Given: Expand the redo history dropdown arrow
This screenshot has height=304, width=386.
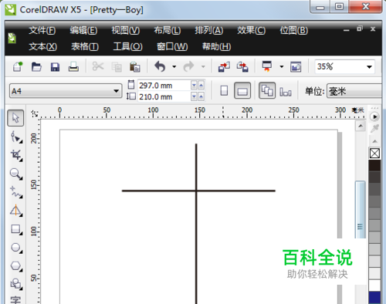Looking at the screenshot, I should click(x=203, y=67).
